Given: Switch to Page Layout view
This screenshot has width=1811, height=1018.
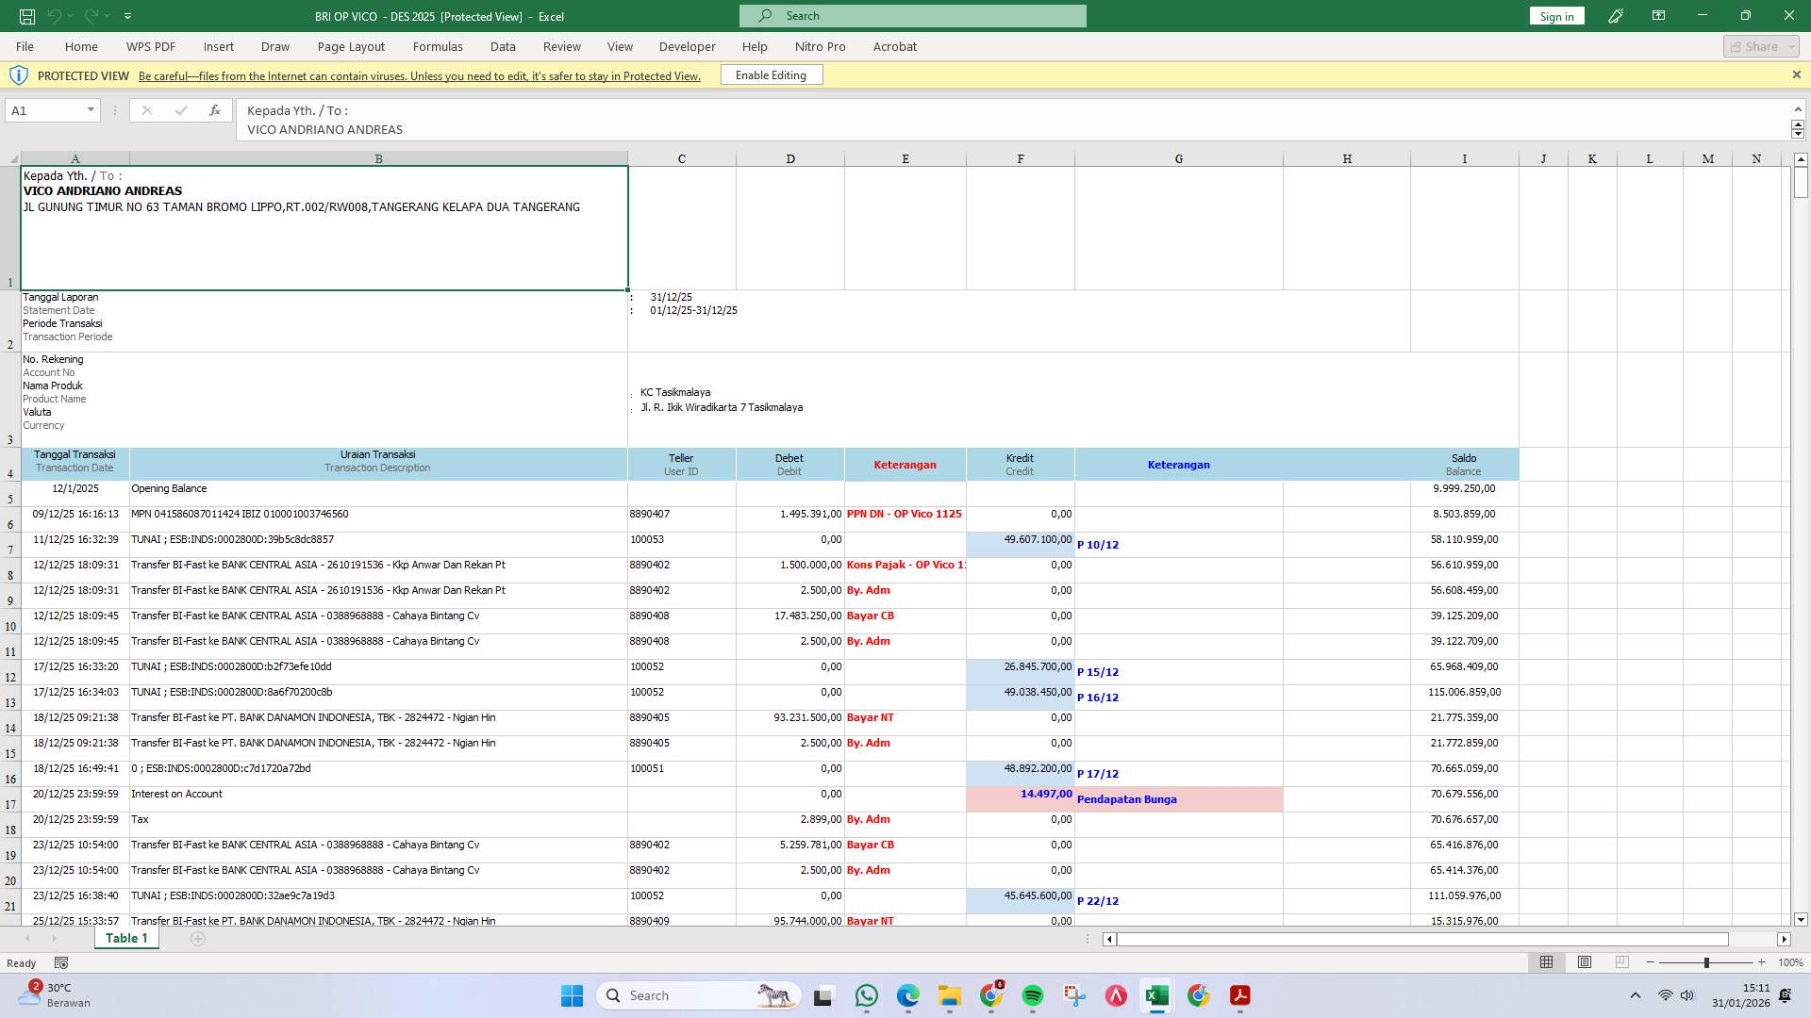Looking at the screenshot, I should [x=1585, y=962].
